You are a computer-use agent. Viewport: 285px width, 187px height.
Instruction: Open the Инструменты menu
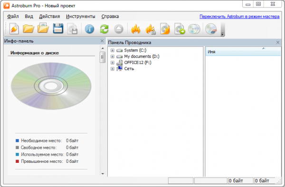tap(81, 16)
